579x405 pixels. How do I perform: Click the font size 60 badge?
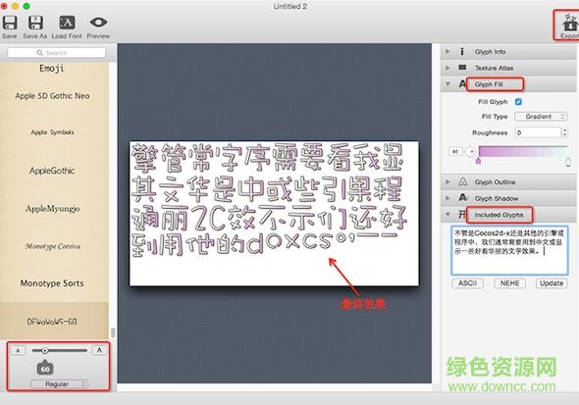point(45,368)
